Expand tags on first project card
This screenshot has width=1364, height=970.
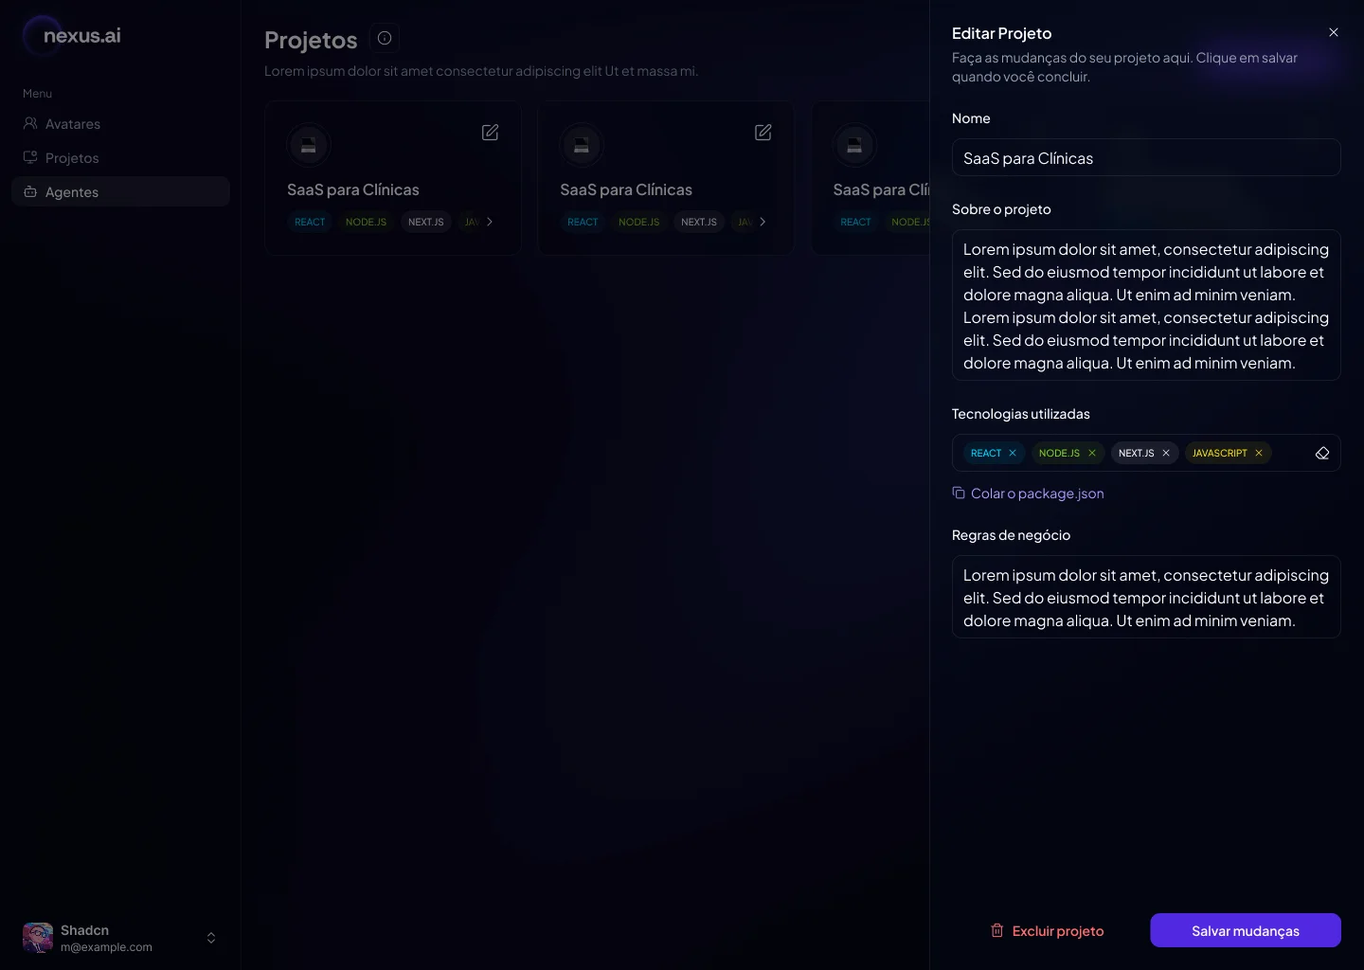[490, 222]
